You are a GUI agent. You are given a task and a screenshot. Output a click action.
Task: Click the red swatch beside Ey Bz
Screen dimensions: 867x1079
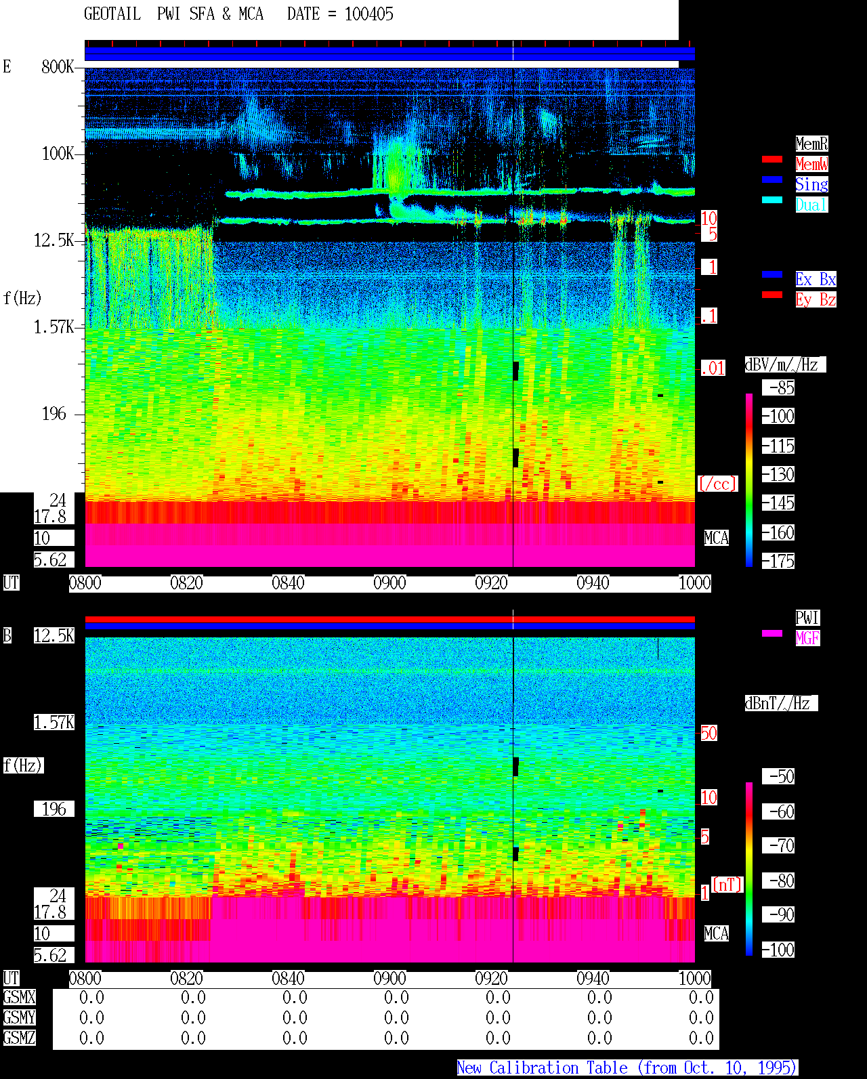(772, 295)
